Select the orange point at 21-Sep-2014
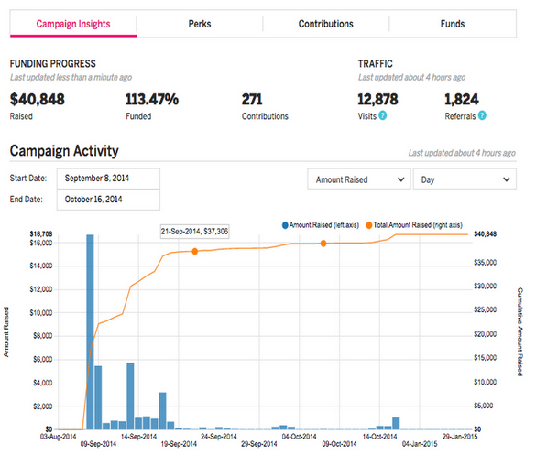536x466 pixels. (195, 252)
